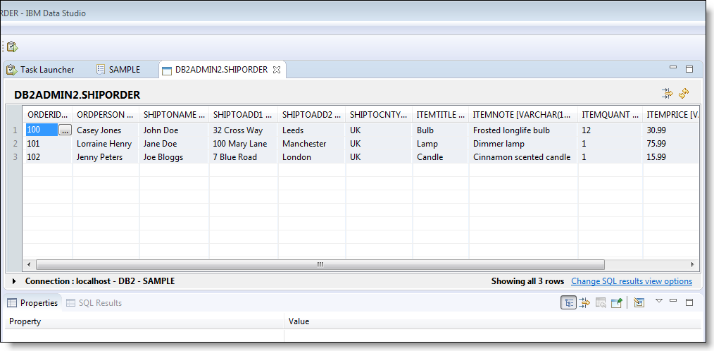Viewport: 714px width, 351px height.
Task: Click the ITEMPRICE column header
Action: click(671, 114)
